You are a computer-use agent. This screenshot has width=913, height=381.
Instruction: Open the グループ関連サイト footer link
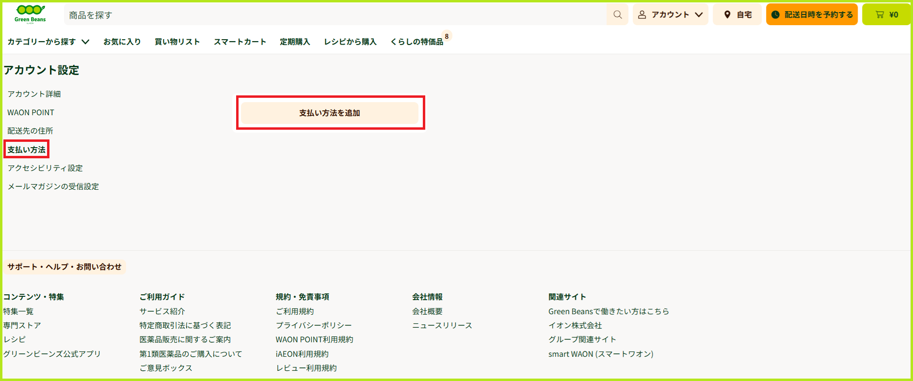coord(582,339)
